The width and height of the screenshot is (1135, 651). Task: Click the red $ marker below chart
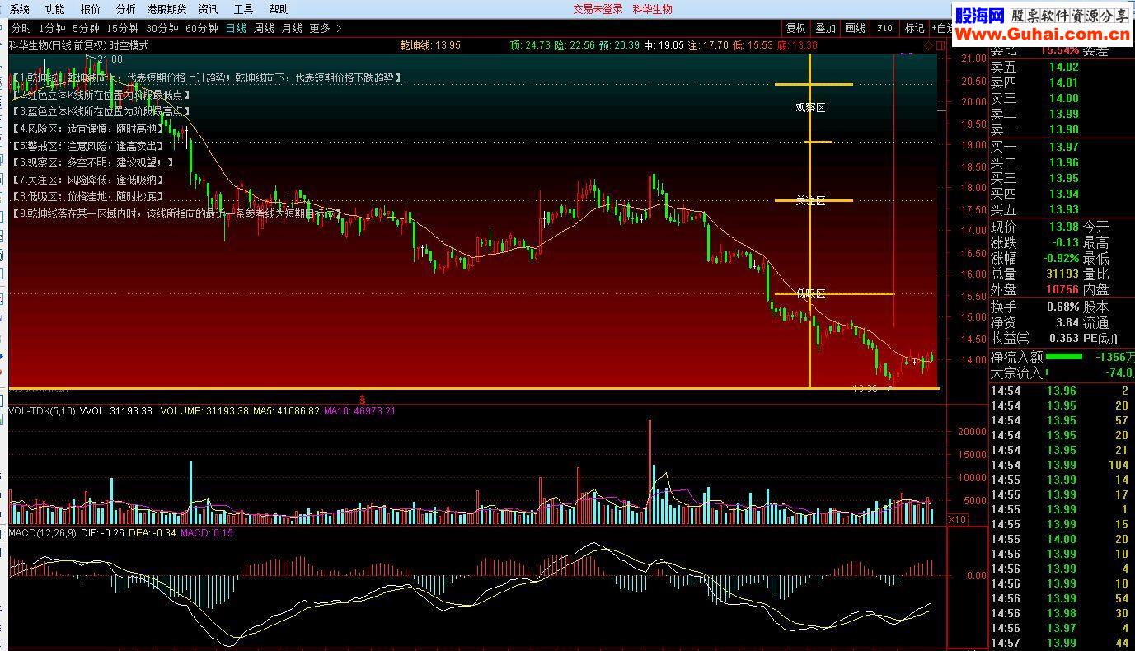(x=362, y=399)
